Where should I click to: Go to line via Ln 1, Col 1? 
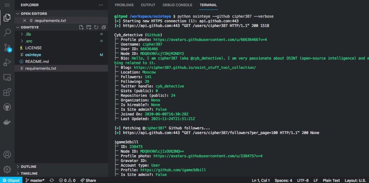click(x=261, y=180)
